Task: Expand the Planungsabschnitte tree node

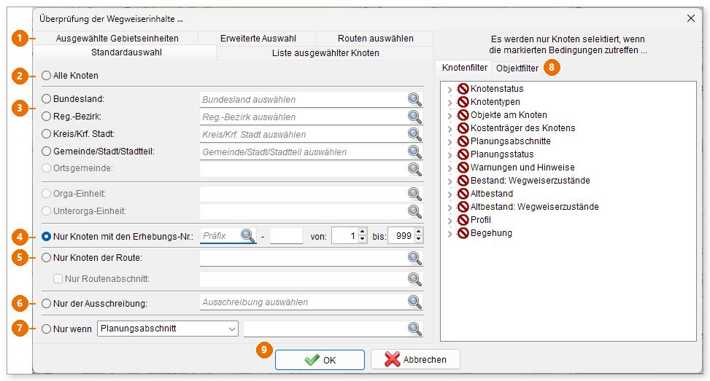Action: pos(449,142)
